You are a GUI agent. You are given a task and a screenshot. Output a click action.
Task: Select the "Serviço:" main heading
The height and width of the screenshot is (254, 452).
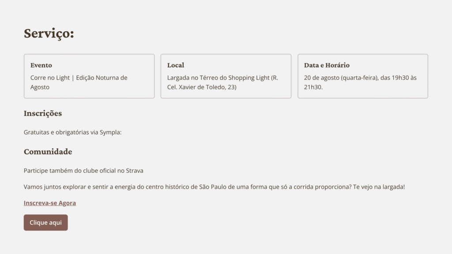tap(49, 34)
